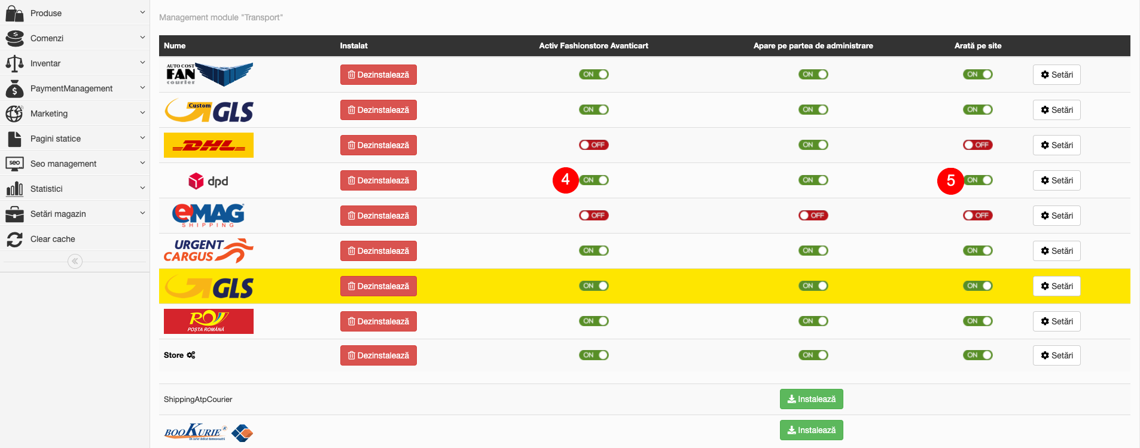Click the BooKurier logo
The width and height of the screenshot is (1140, 448).
(209, 432)
